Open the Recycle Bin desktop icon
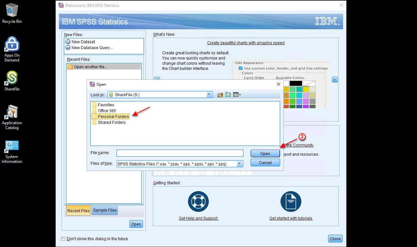 pyautogui.click(x=12, y=13)
